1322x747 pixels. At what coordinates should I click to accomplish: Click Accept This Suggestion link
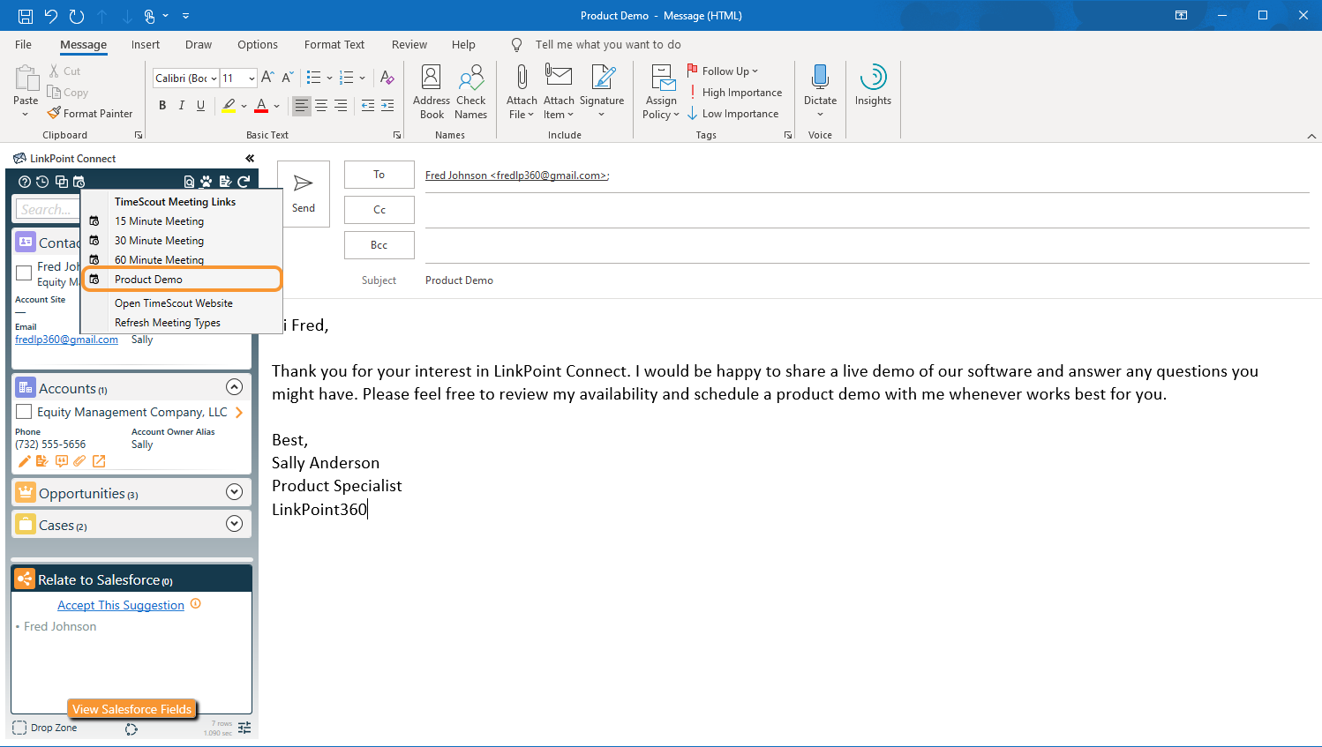[121, 605]
